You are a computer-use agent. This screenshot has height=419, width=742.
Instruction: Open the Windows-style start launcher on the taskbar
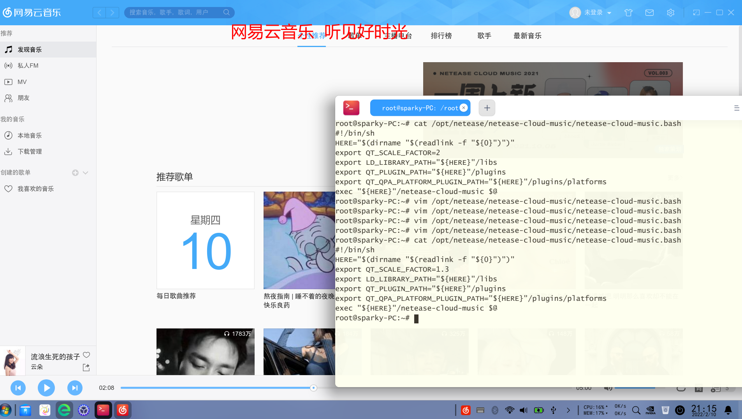[x=5, y=410]
